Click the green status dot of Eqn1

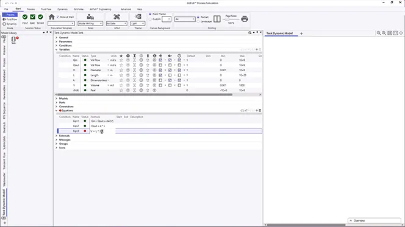(x=85, y=121)
